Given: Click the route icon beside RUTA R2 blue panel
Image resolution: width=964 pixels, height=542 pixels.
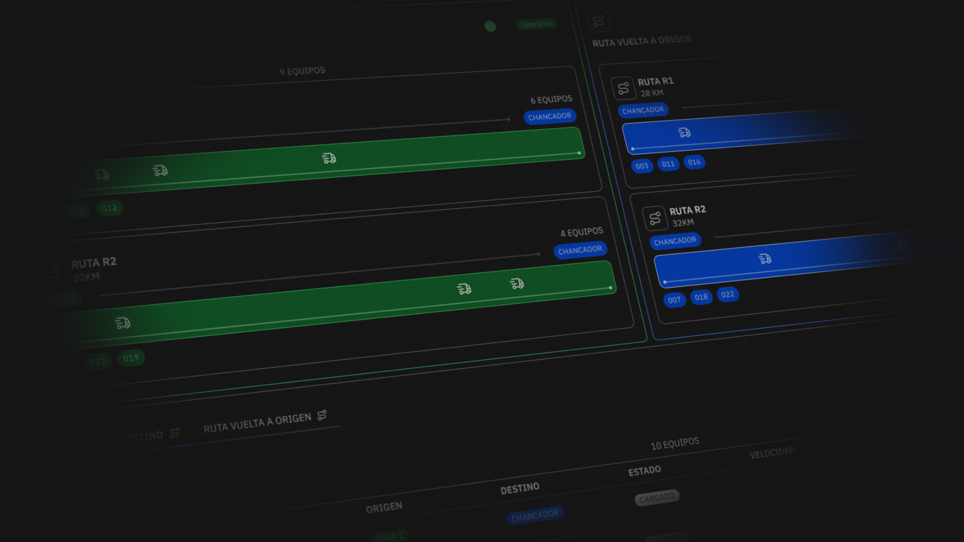Looking at the screenshot, I should [655, 218].
